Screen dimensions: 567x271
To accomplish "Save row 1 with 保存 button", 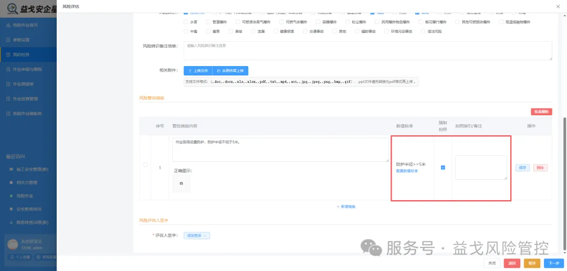I will [522, 168].
